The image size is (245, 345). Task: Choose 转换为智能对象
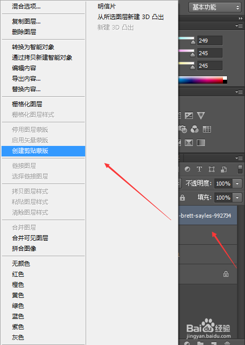tap(33, 47)
